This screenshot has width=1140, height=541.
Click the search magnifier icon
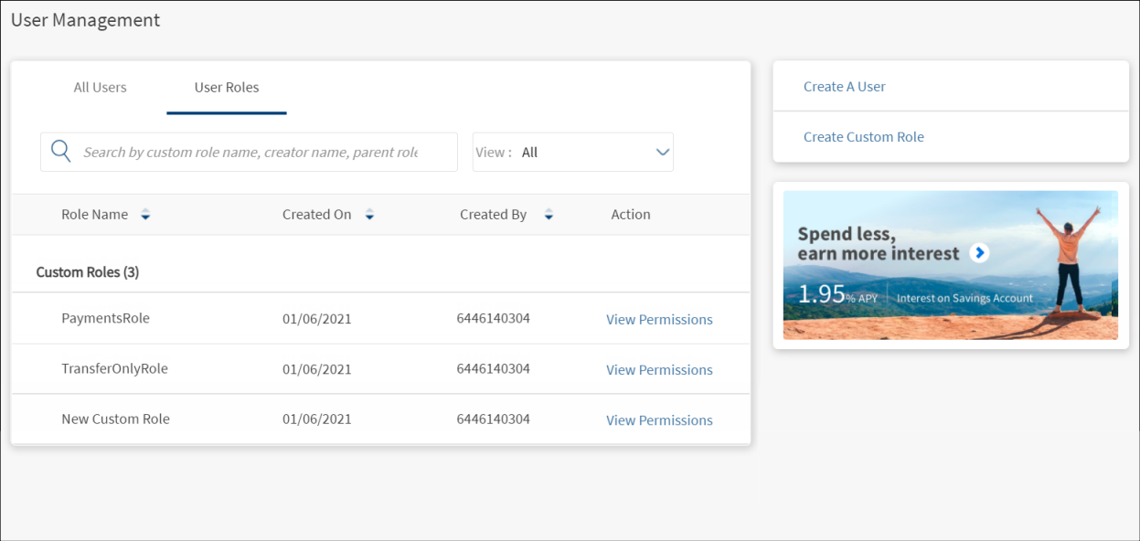(61, 152)
